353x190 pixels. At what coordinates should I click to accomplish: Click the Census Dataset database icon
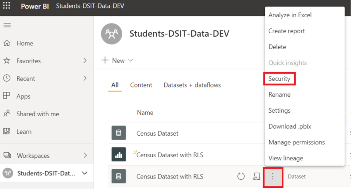119,133
